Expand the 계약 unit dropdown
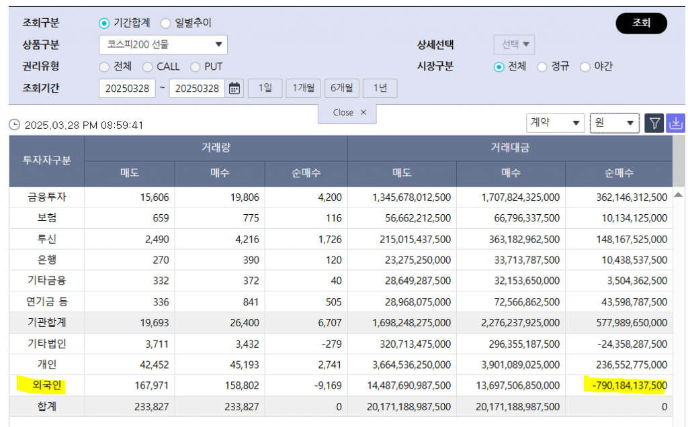Viewport: 688px width, 427px height. pos(555,123)
